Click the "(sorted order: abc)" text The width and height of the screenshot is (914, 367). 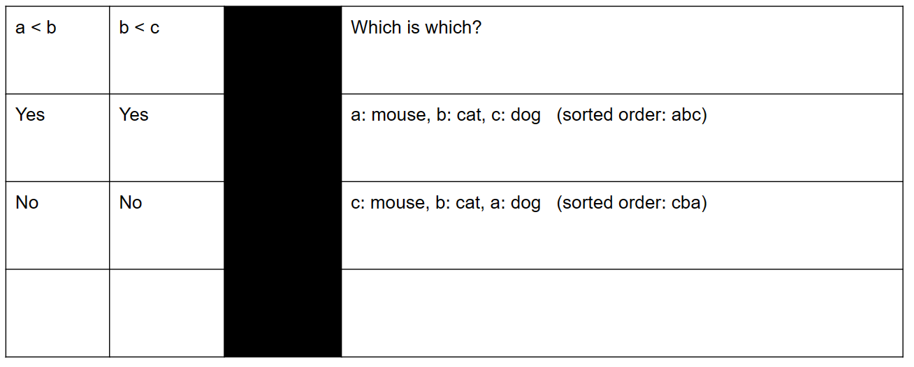632,114
